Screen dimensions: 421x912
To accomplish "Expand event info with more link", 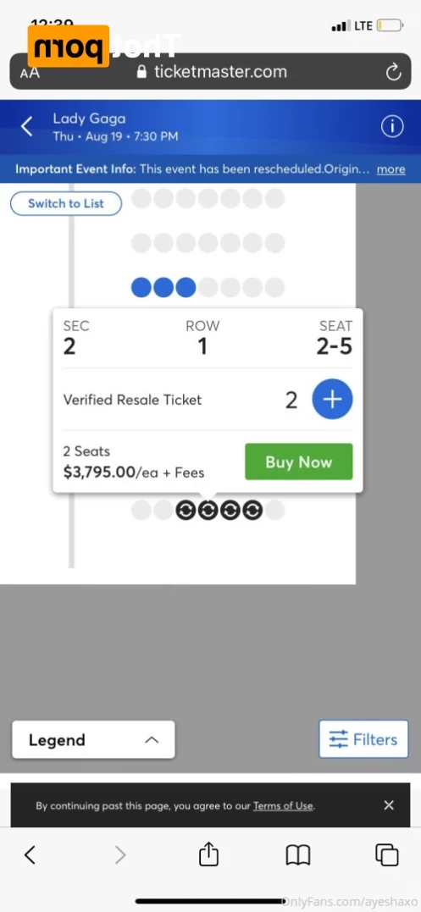I will point(391,169).
